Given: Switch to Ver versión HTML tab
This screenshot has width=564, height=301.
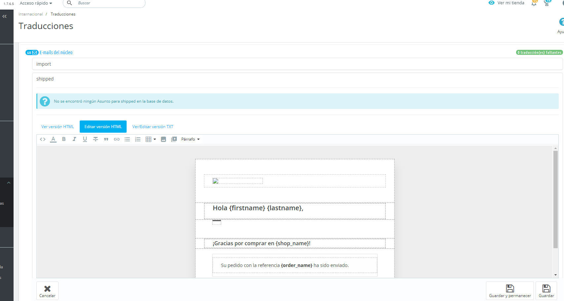Looking at the screenshot, I should (x=58, y=127).
